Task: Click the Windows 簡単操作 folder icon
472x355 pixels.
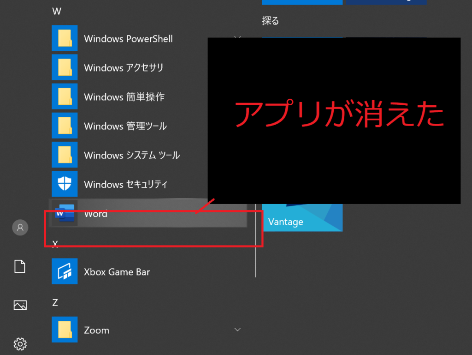Action: (x=65, y=96)
